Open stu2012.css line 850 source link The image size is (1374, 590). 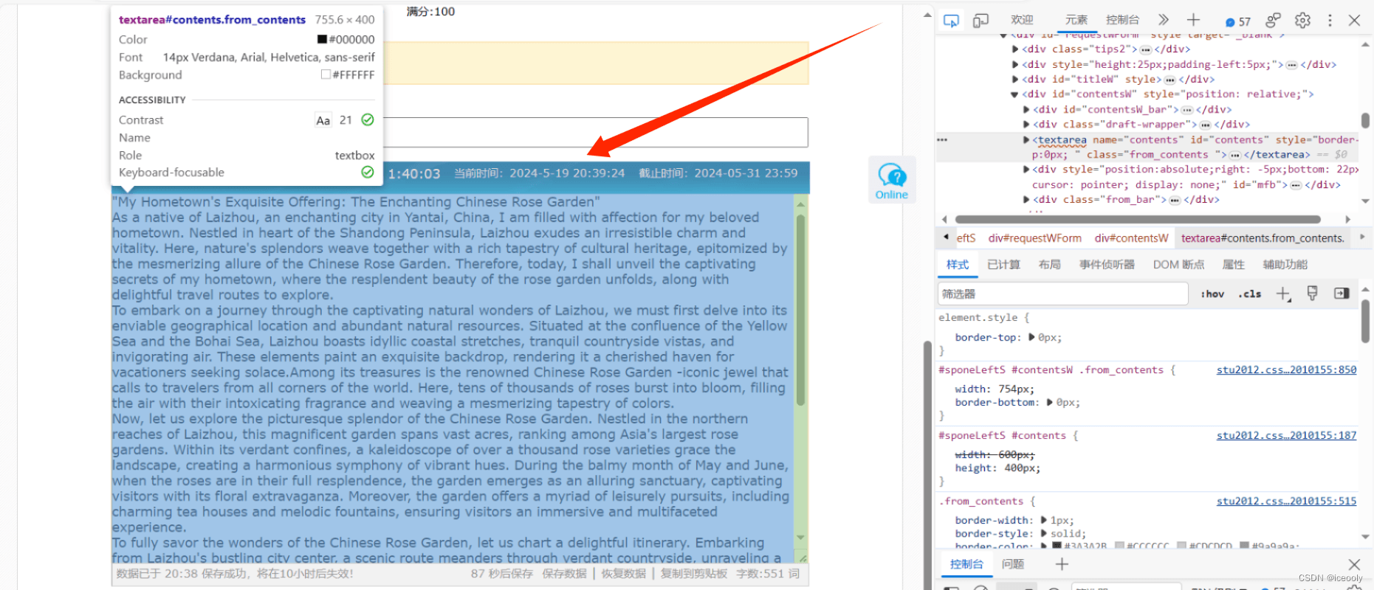coord(1286,370)
